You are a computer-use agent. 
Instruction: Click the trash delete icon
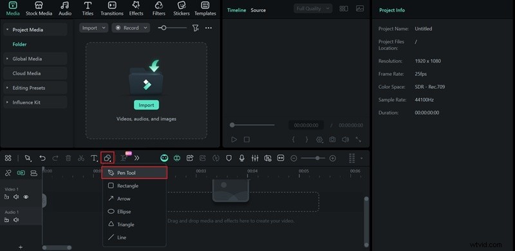[x=68, y=158]
